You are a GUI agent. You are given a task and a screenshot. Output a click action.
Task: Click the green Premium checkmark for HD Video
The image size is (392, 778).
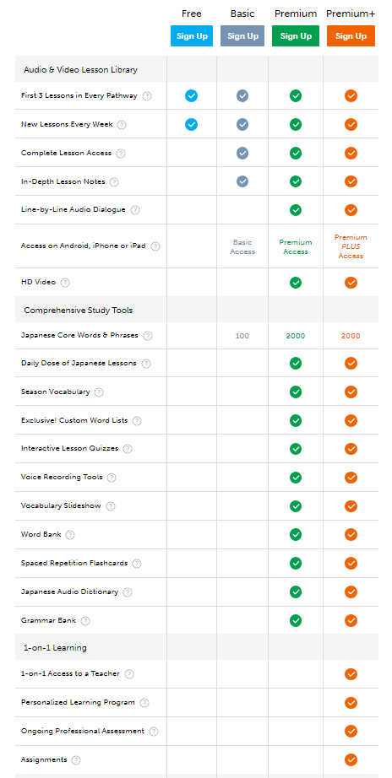(x=296, y=283)
